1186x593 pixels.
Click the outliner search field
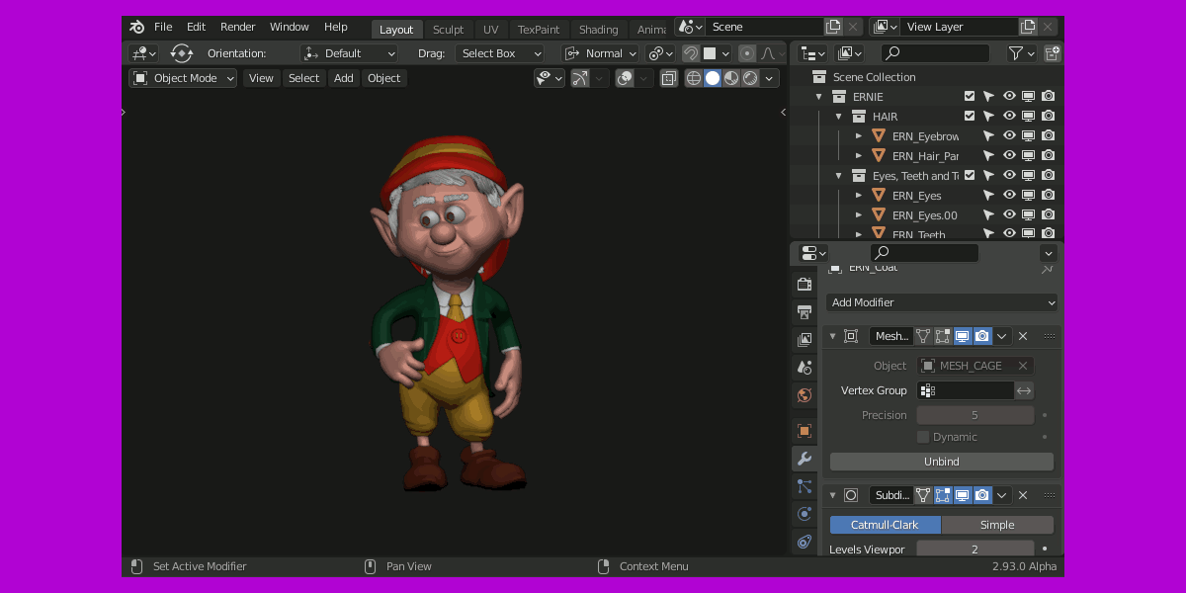click(935, 53)
